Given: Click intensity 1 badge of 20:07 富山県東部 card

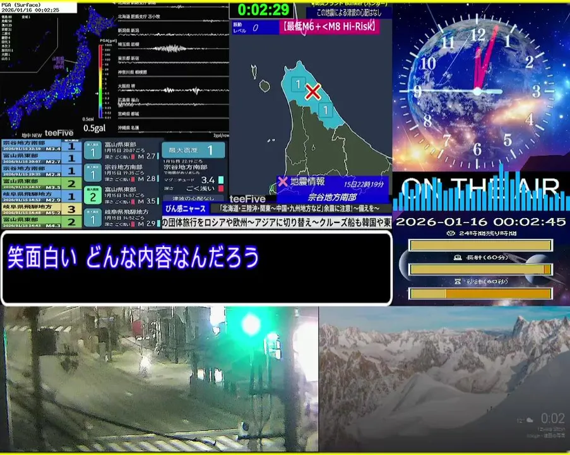Looking at the screenshot, I should (93, 150).
